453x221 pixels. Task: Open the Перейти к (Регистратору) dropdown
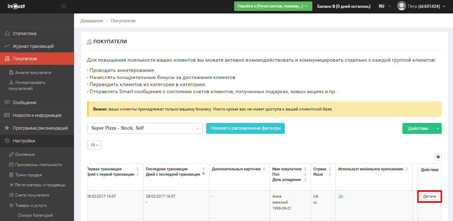click(x=273, y=6)
